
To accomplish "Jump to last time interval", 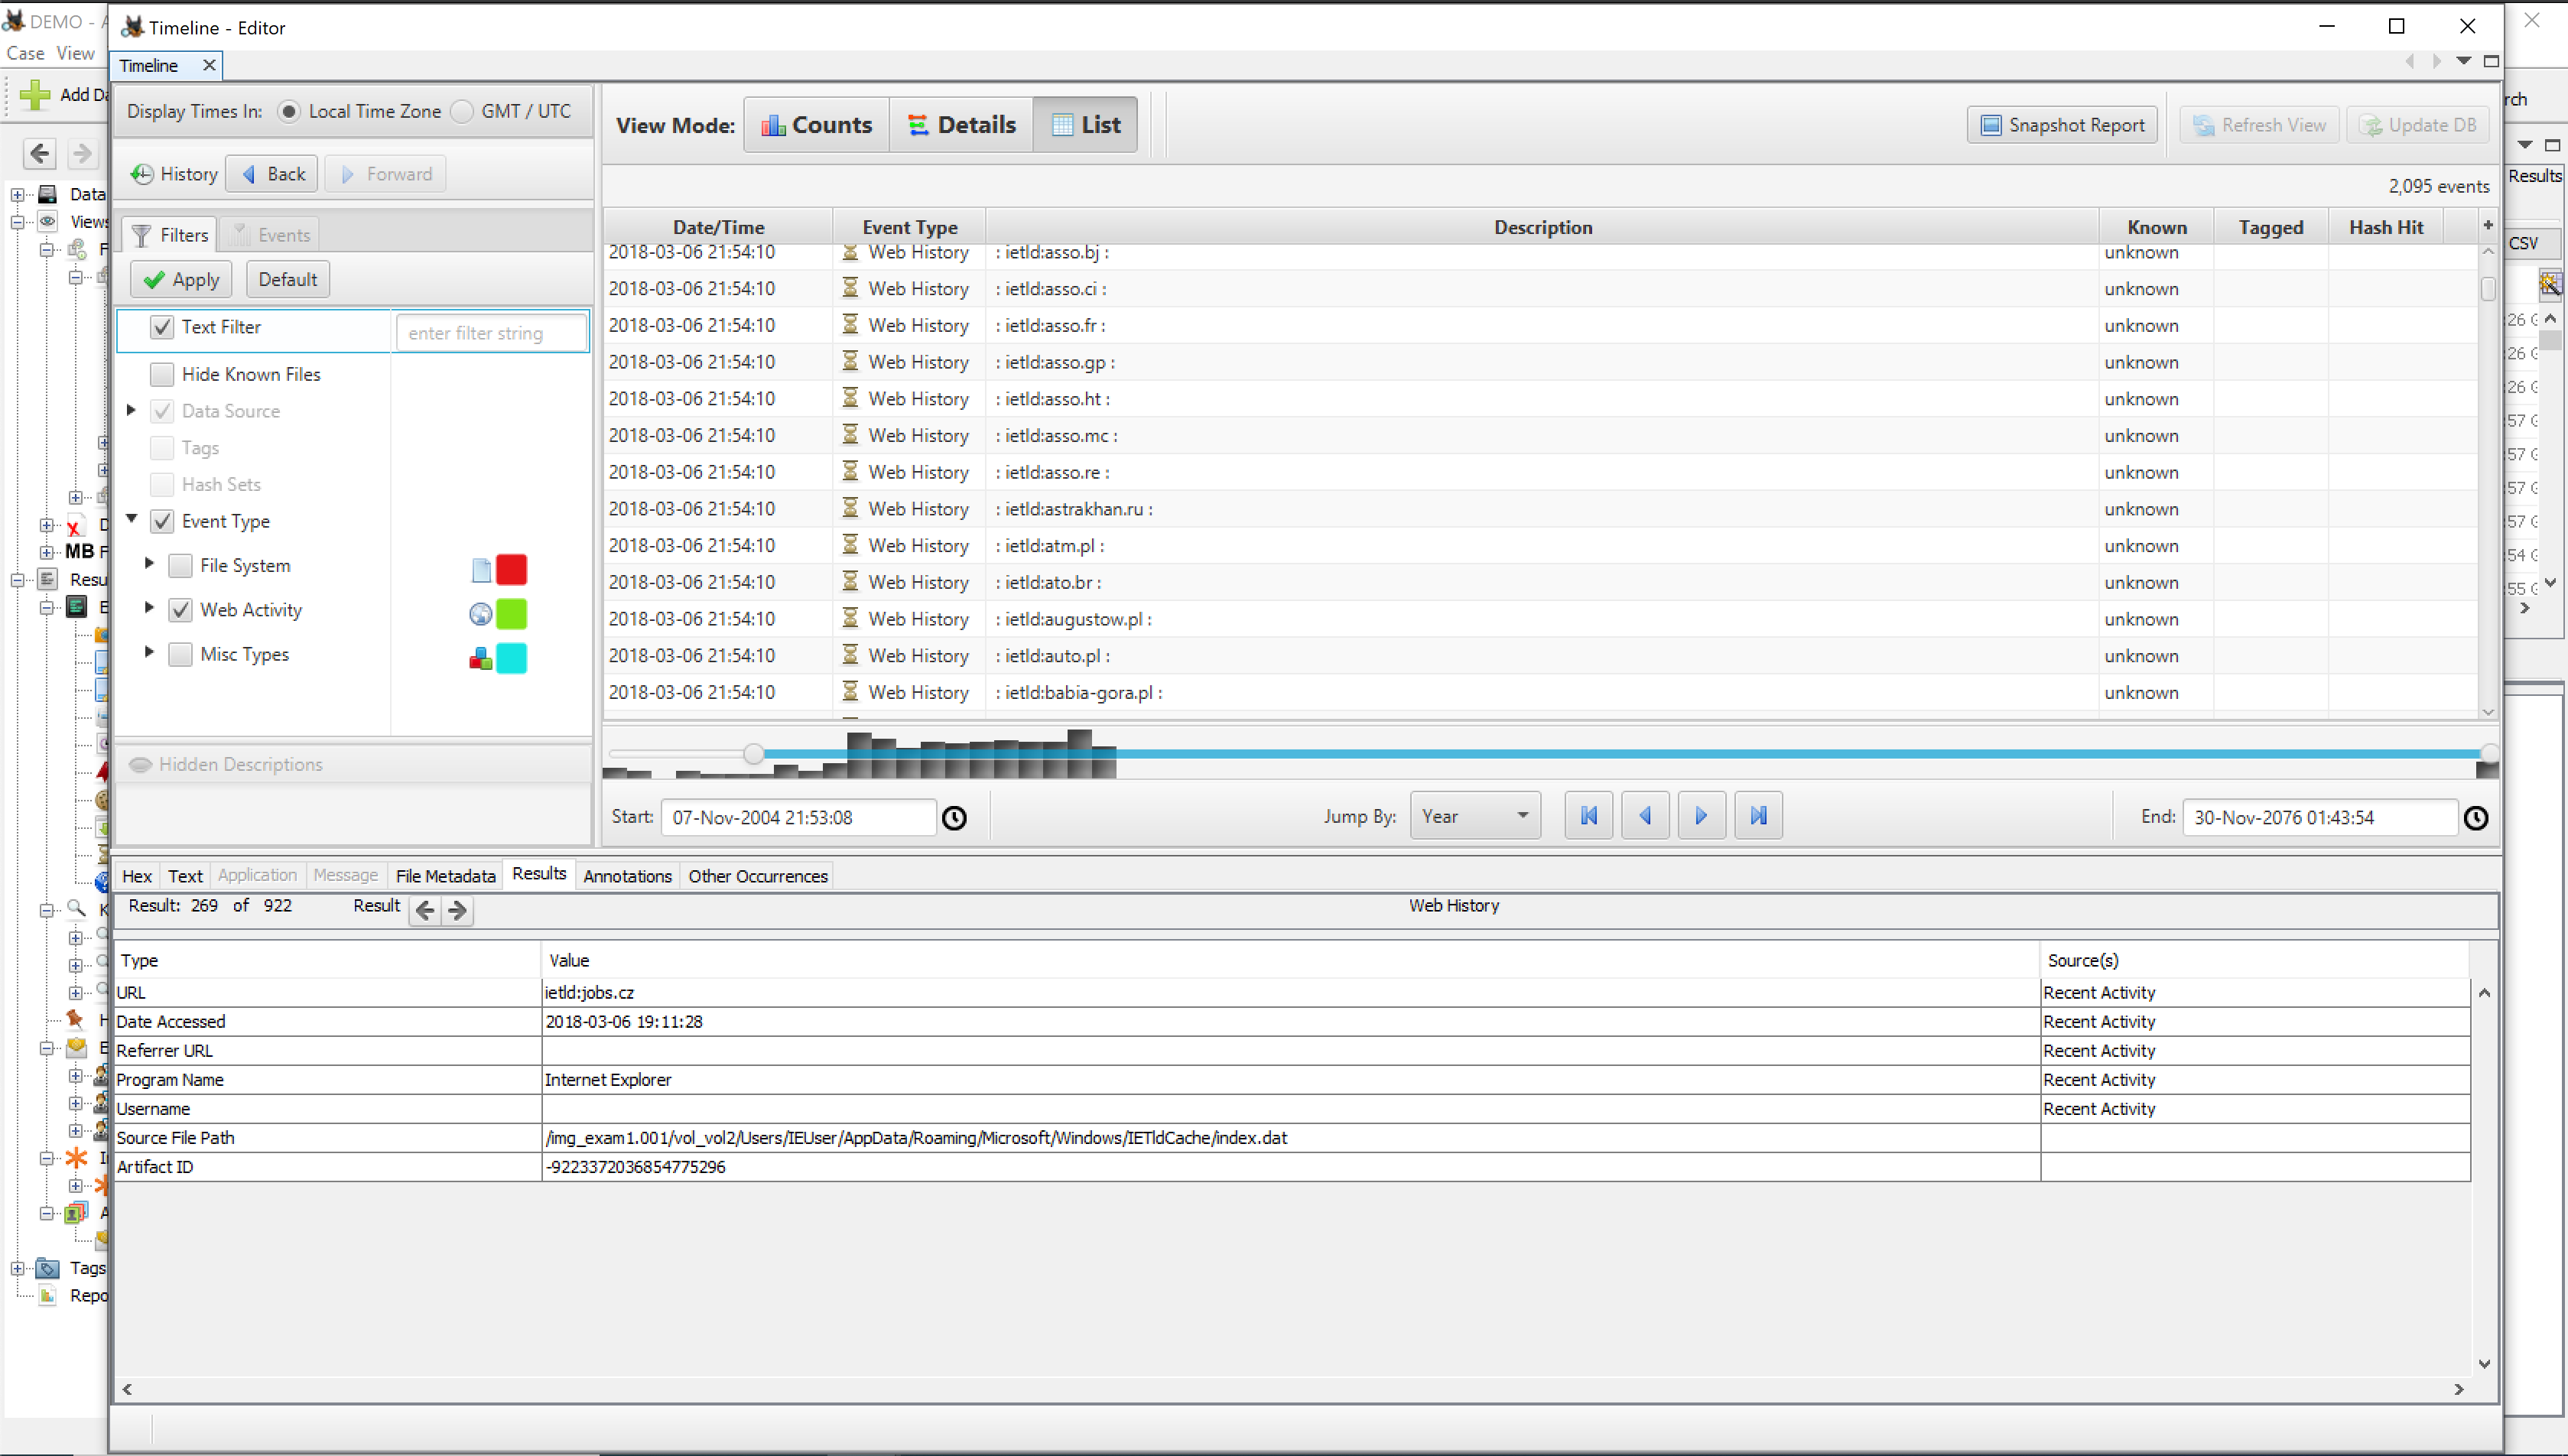I will (x=1758, y=816).
